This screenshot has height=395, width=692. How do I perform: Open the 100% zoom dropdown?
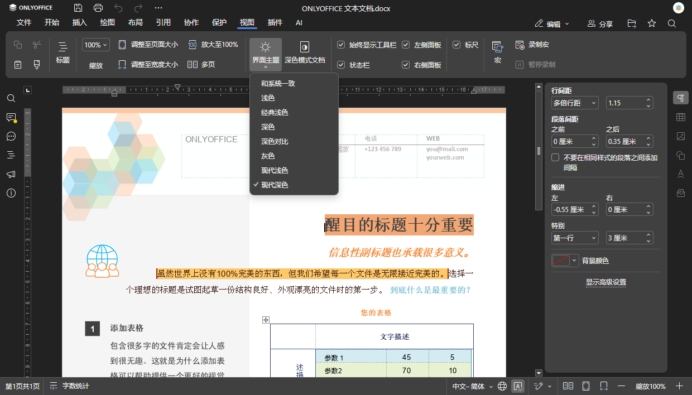(96, 45)
